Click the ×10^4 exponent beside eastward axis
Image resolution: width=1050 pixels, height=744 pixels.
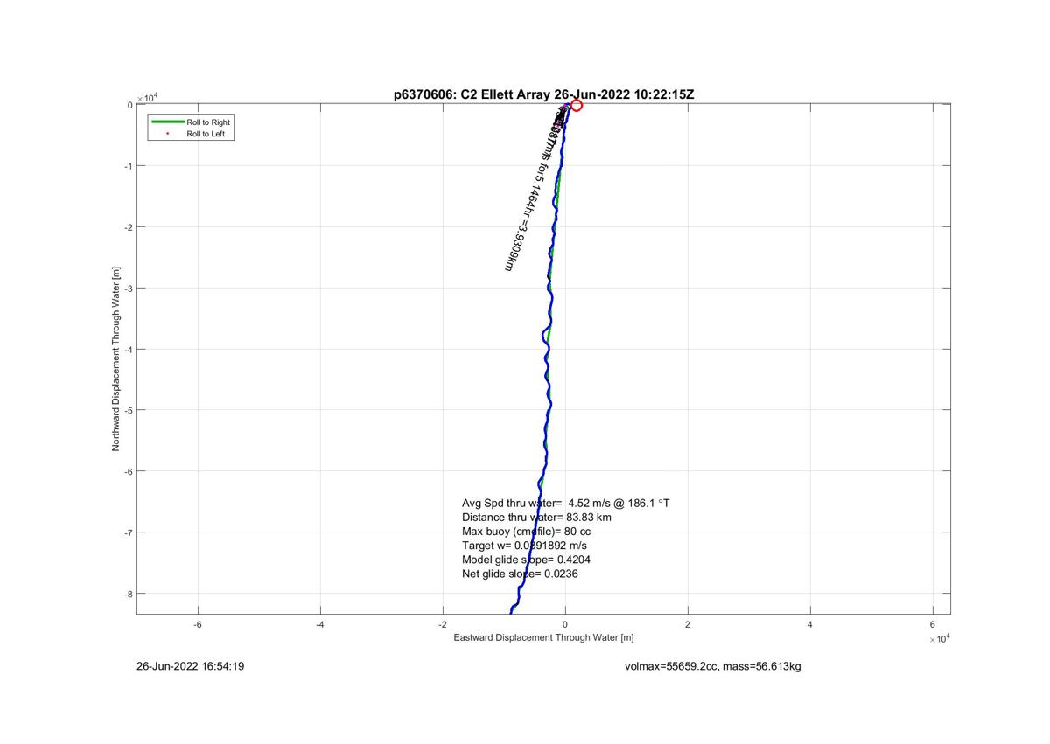pyautogui.click(x=940, y=639)
